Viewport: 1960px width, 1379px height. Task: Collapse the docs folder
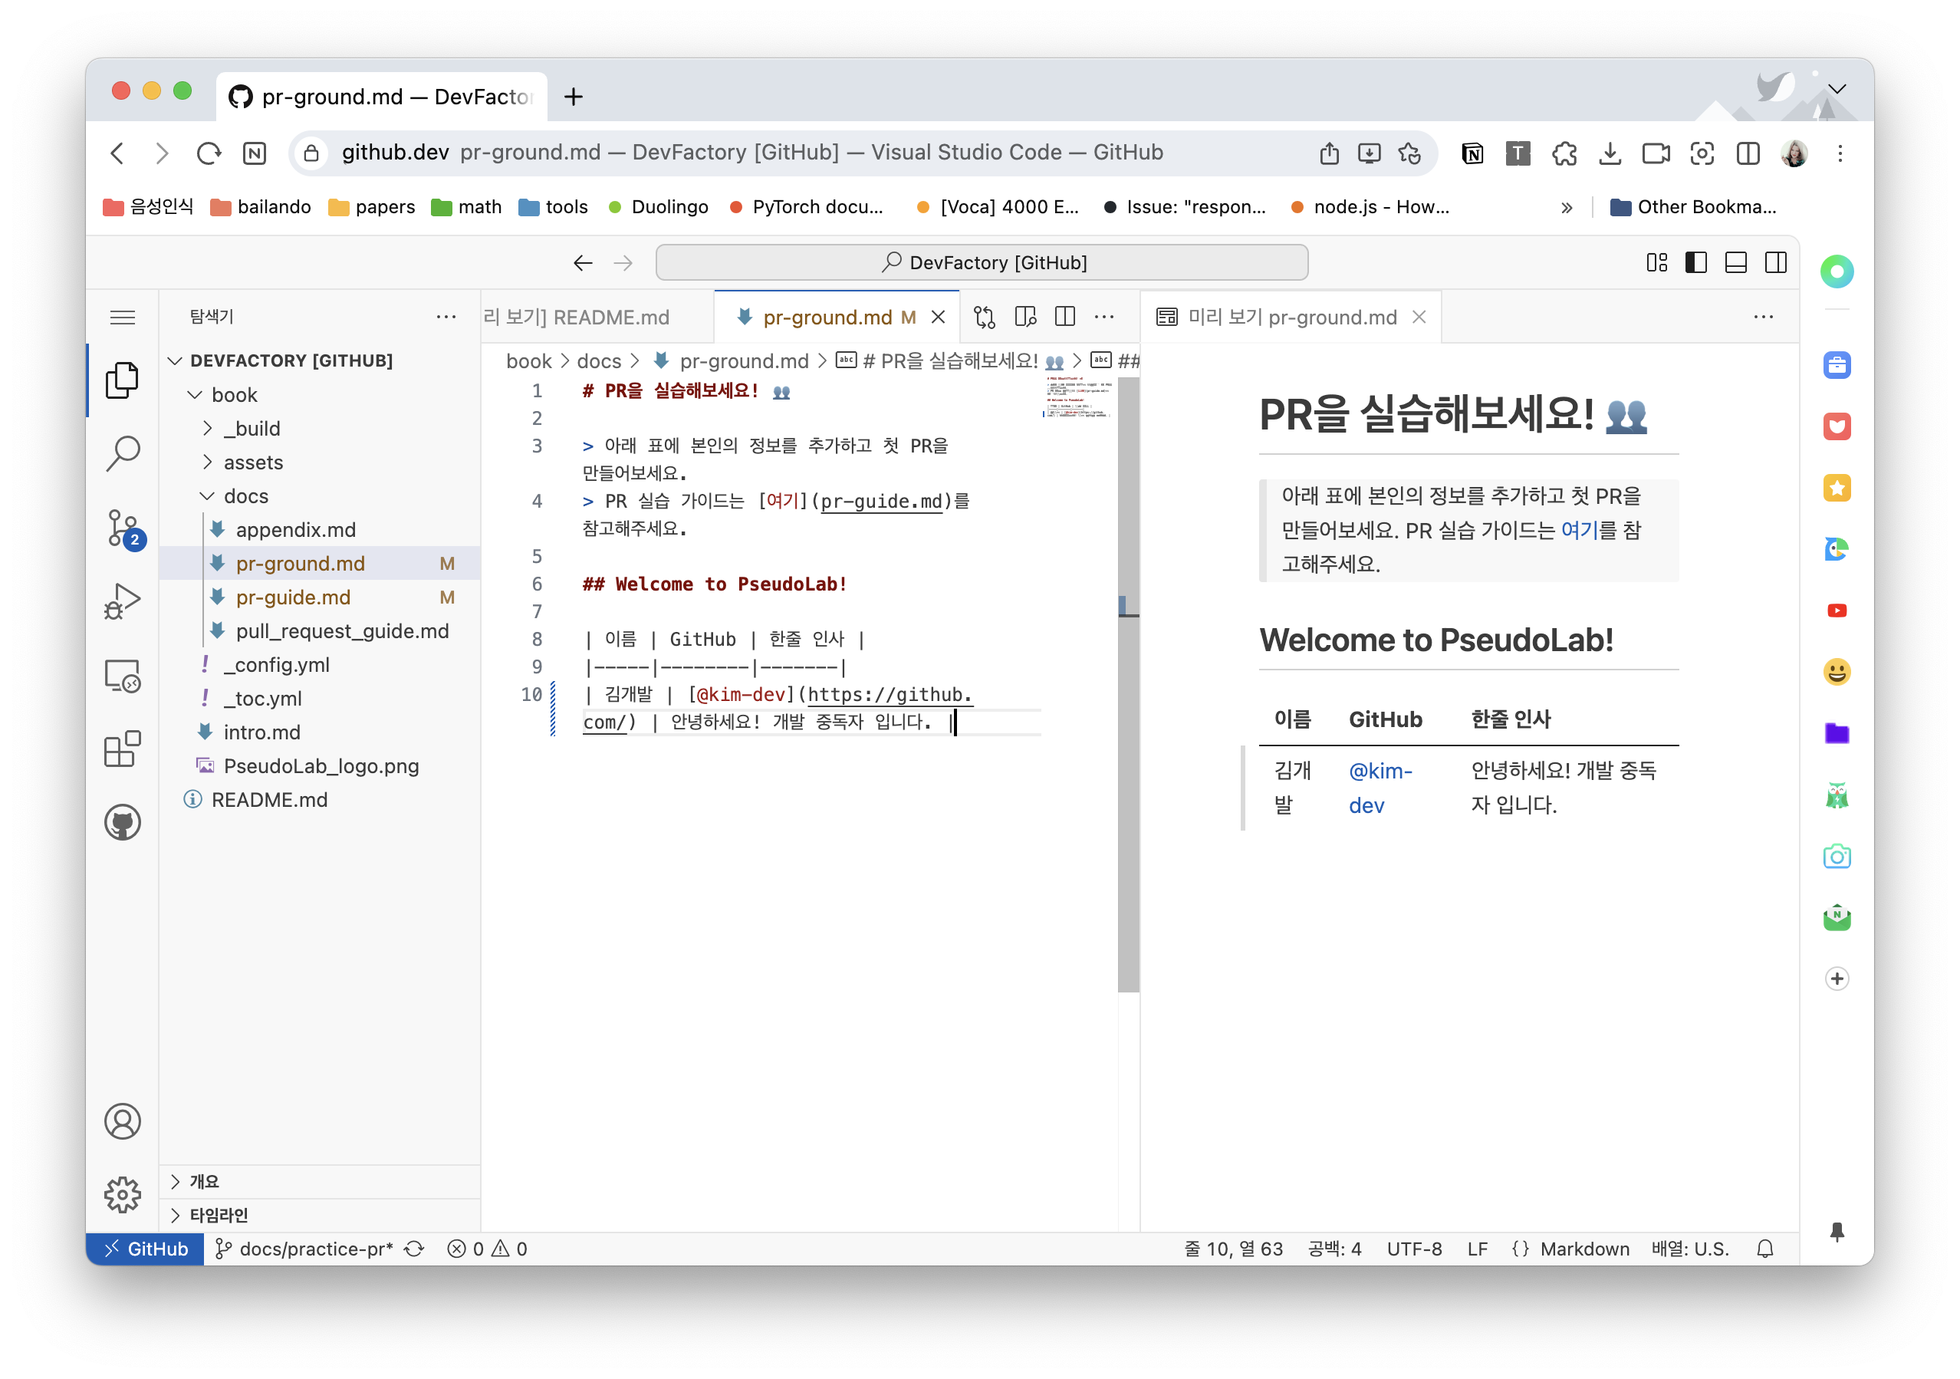[246, 496]
